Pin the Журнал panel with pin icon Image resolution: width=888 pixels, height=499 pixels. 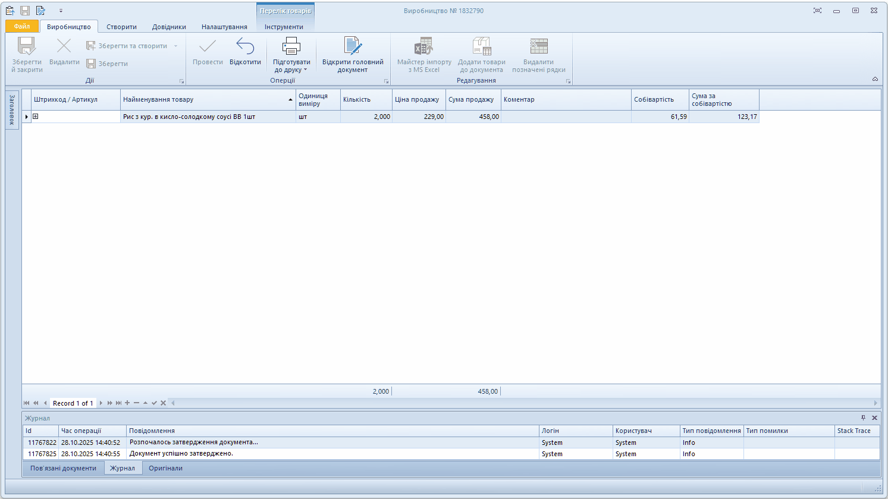pyautogui.click(x=864, y=418)
